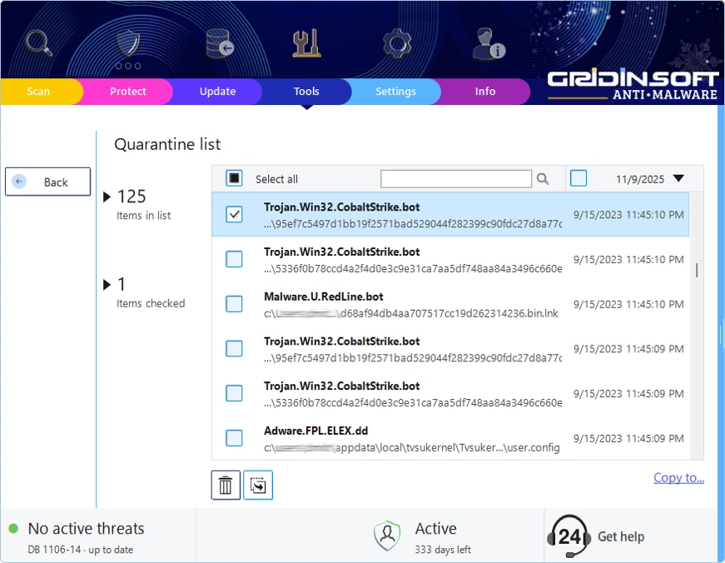The image size is (725, 563).
Task: Restore items using the export icon beside trash
Action: pos(257,484)
